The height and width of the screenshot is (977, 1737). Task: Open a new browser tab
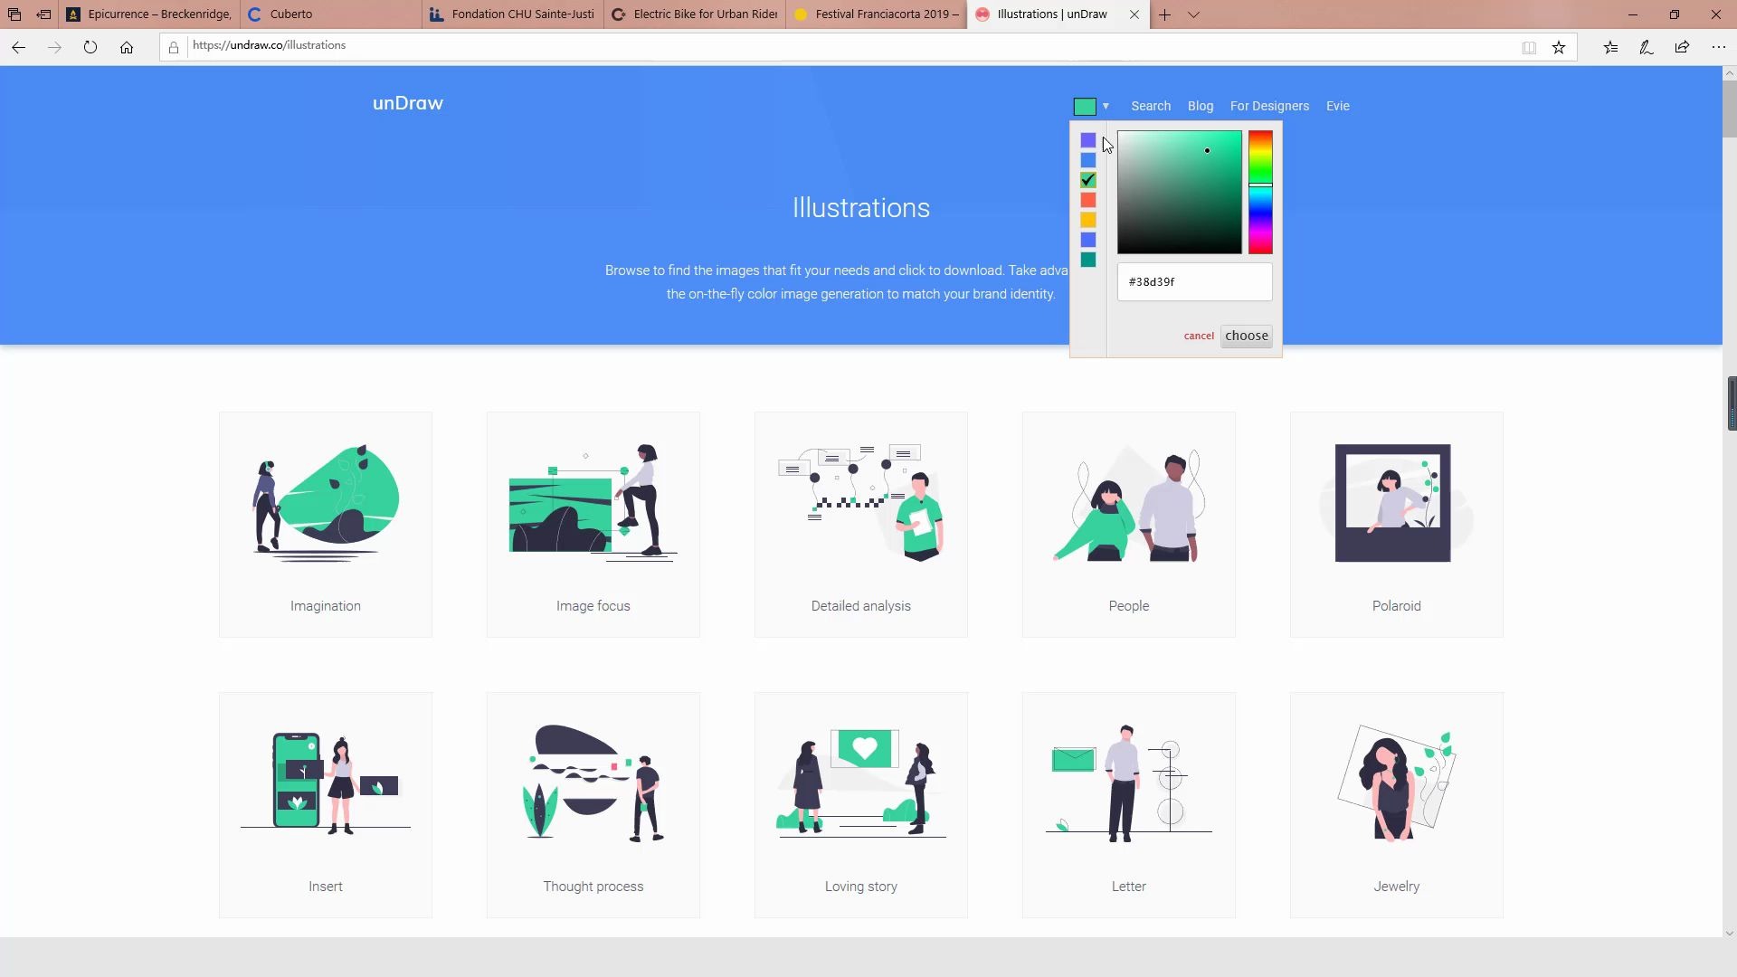(x=1164, y=14)
